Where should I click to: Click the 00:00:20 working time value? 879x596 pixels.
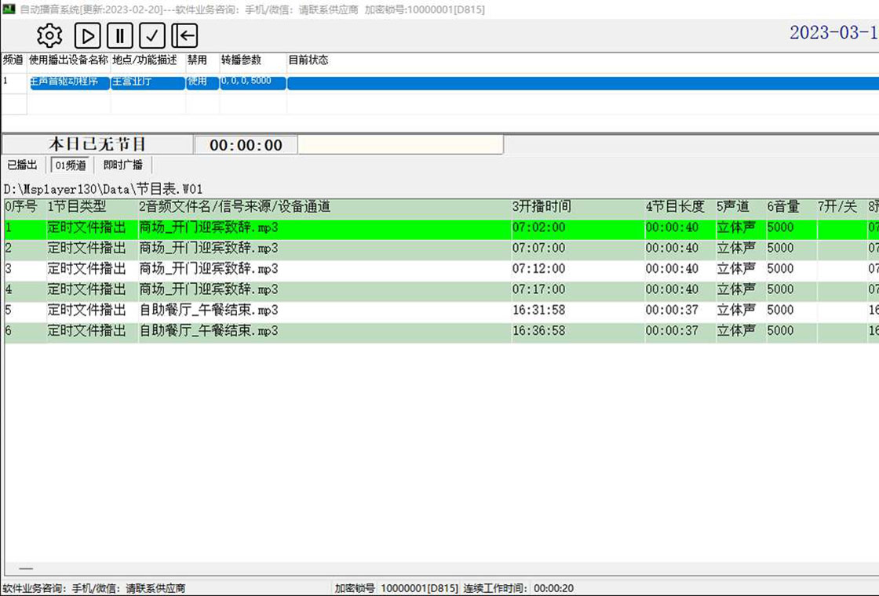point(553,588)
